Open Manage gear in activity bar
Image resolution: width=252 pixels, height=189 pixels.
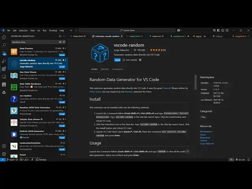(x=4, y=154)
